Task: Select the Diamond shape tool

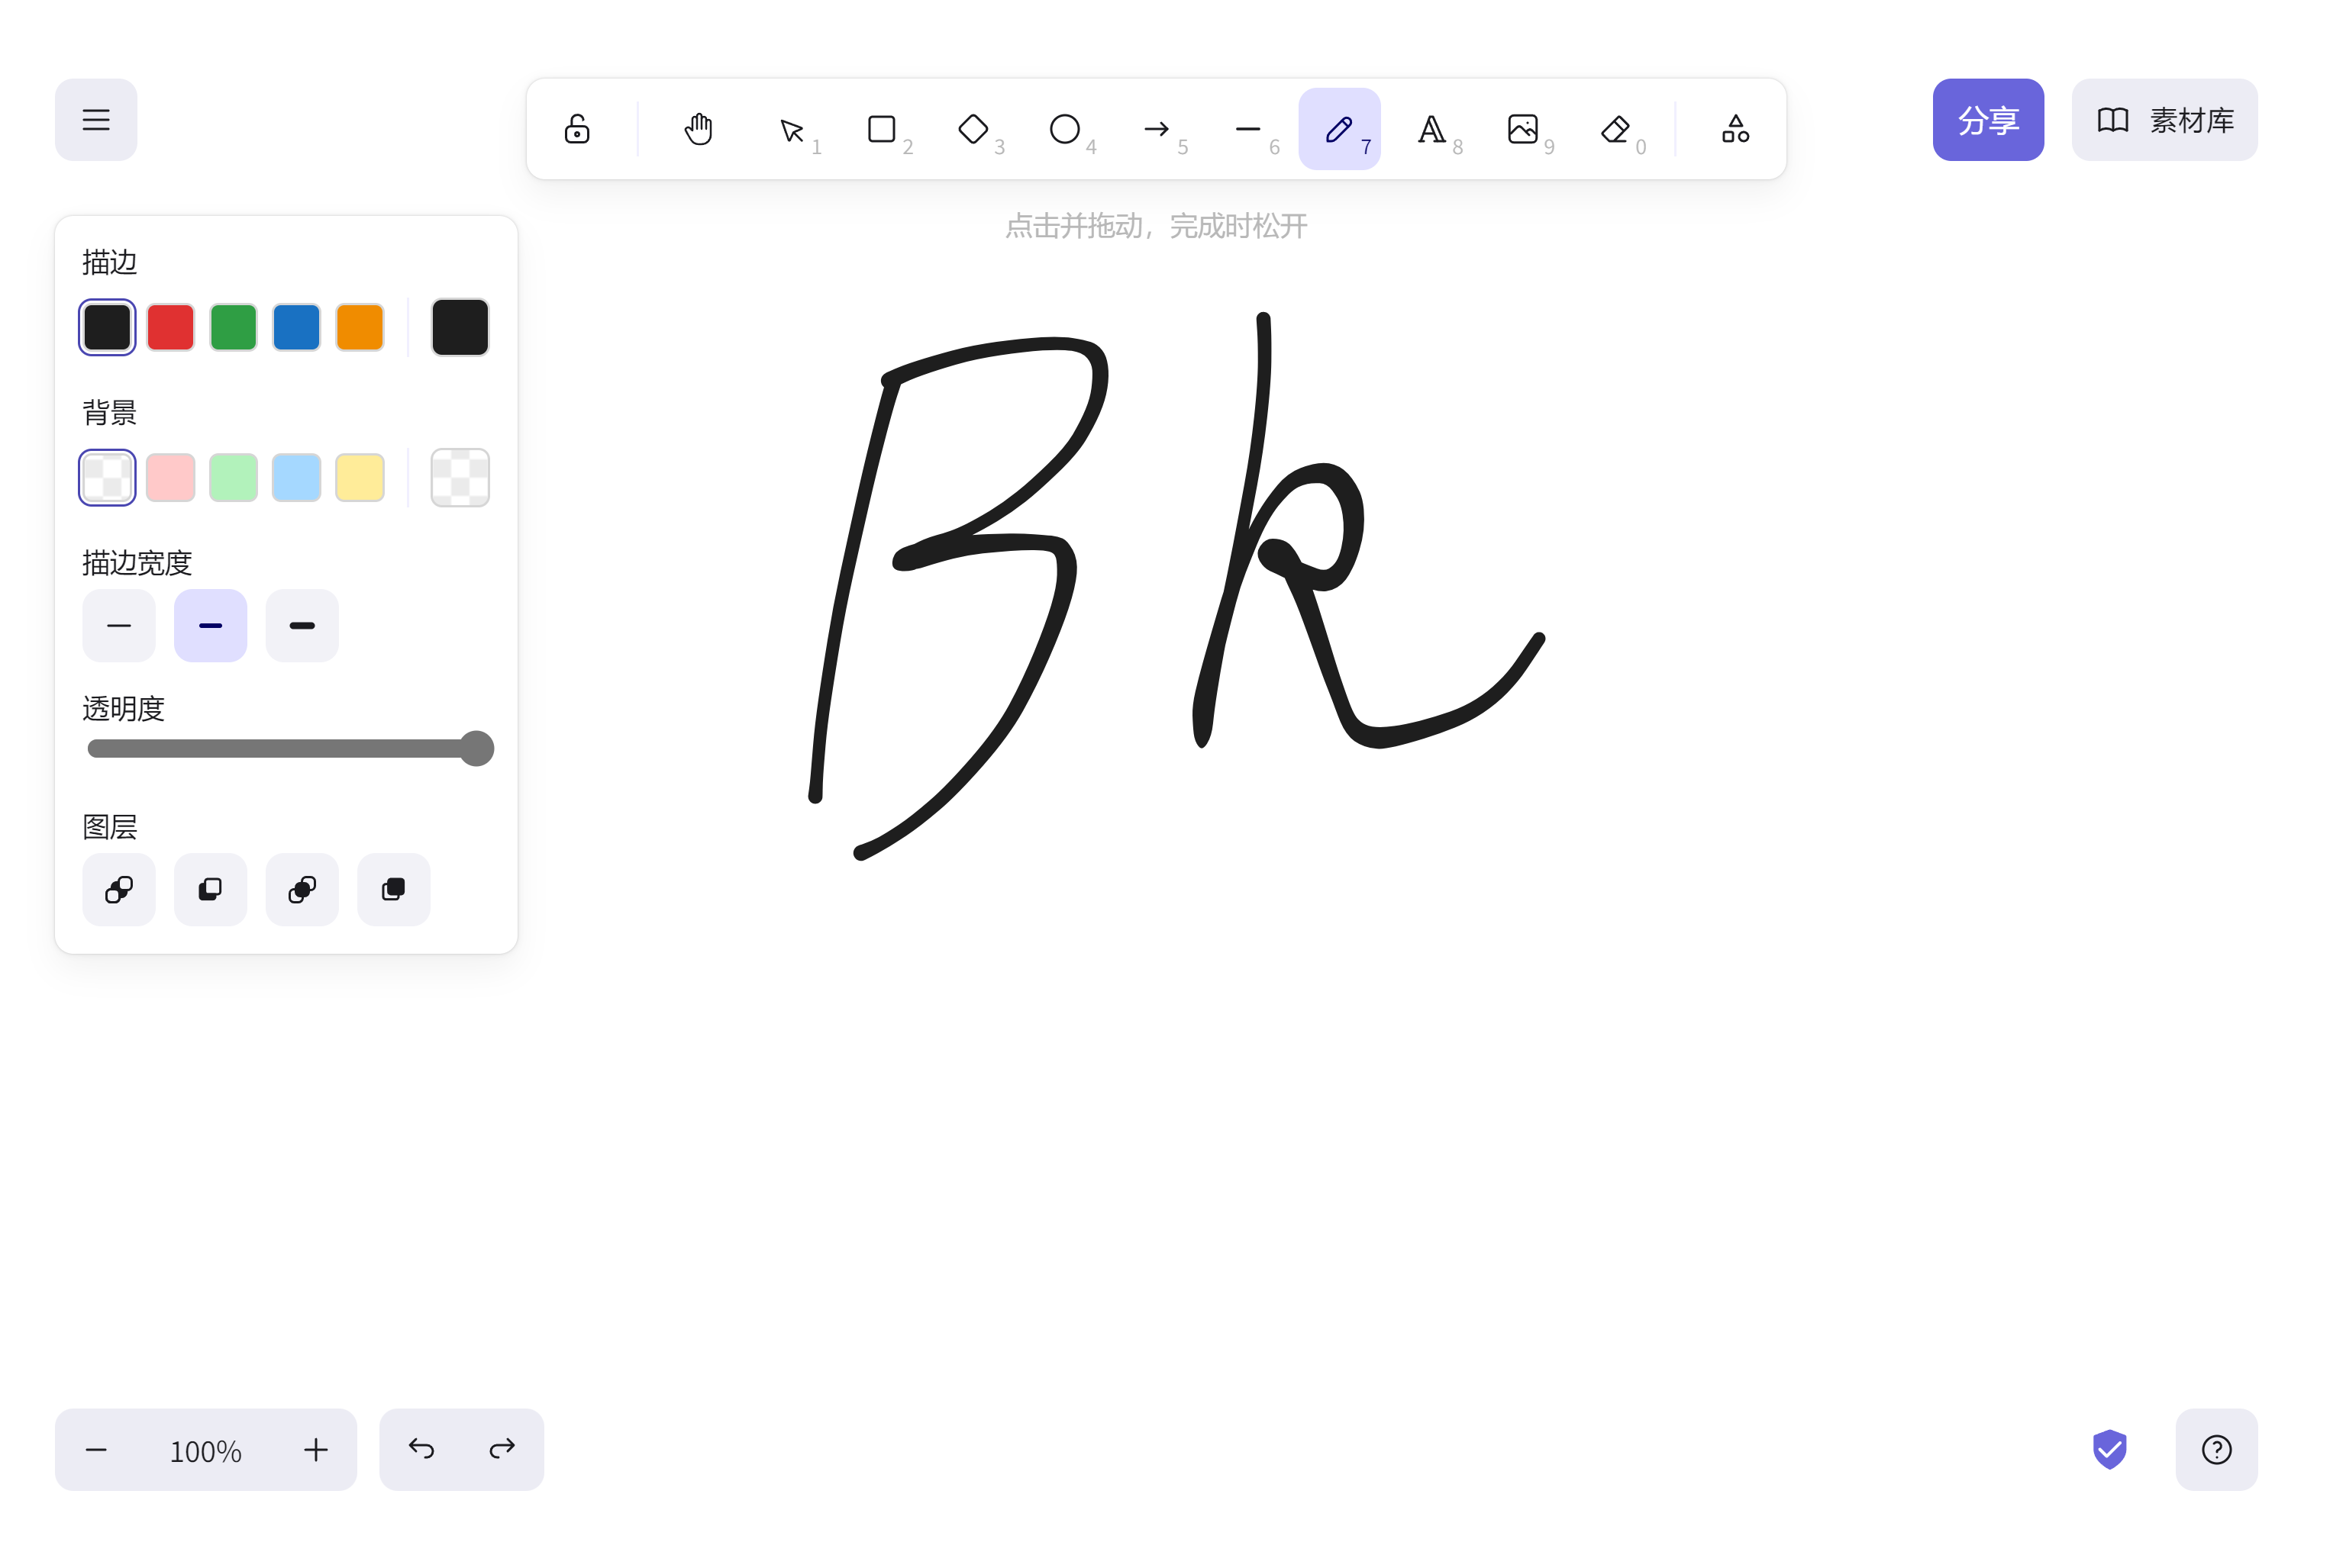Action: point(973,129)
